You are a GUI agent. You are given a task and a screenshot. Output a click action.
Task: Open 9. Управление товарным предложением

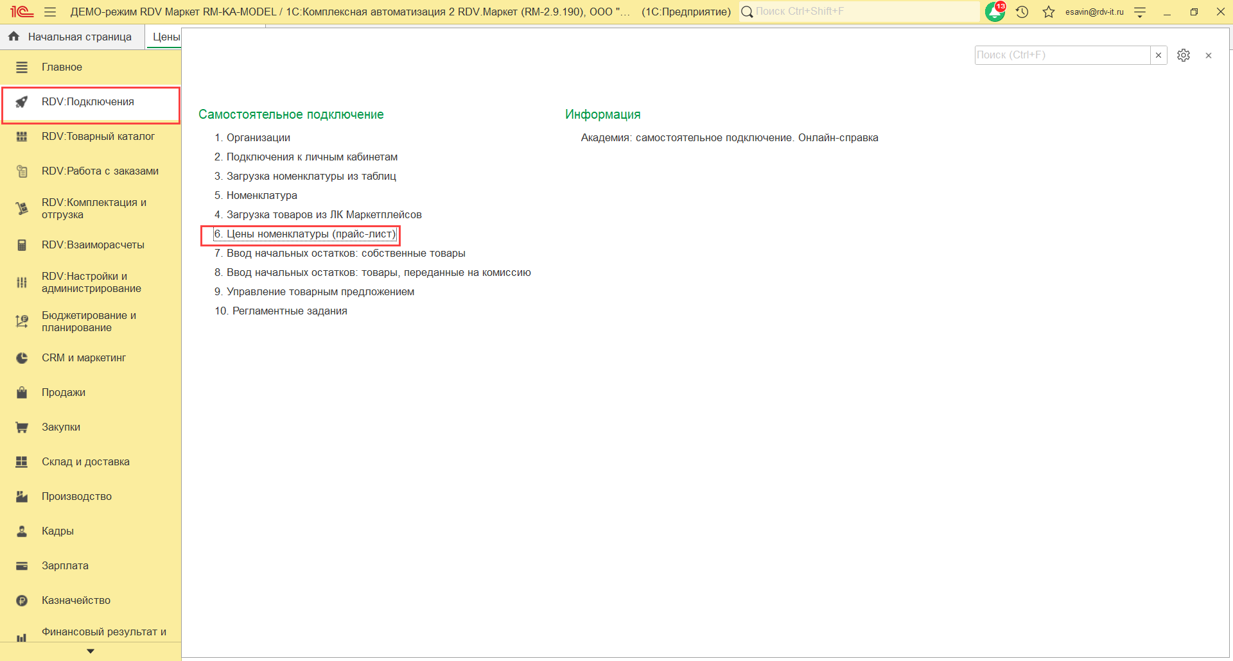pyautogui.click(x=315, y=291)
